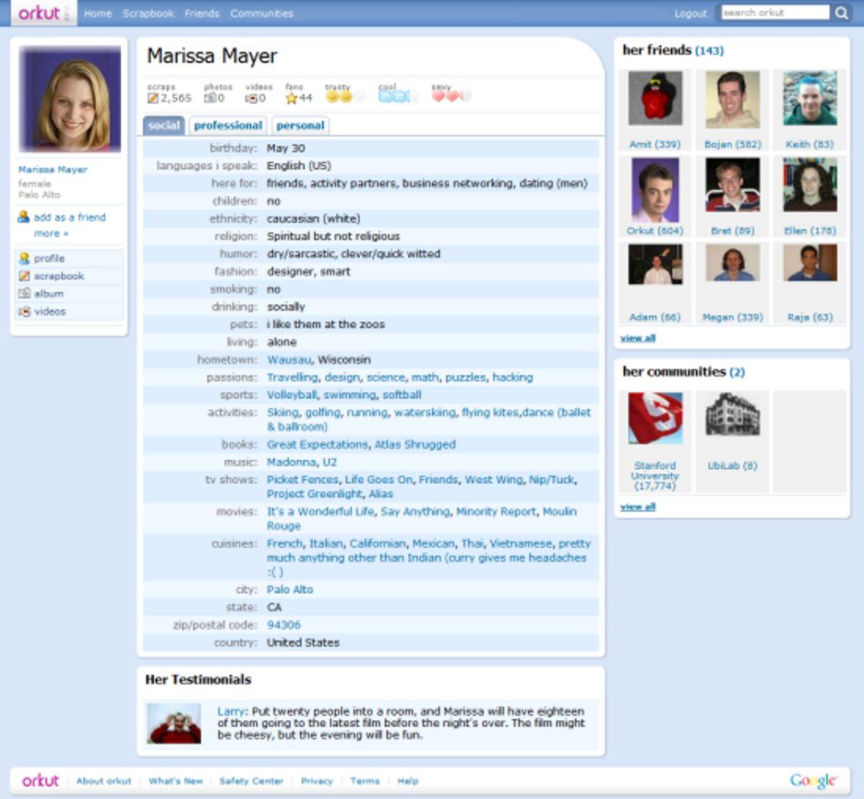
Task: Open the scraps notepad icon
Action: [x=153, y=98]
